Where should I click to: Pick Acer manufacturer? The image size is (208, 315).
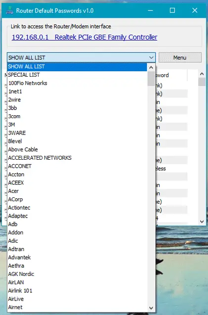tap(77, 191)
